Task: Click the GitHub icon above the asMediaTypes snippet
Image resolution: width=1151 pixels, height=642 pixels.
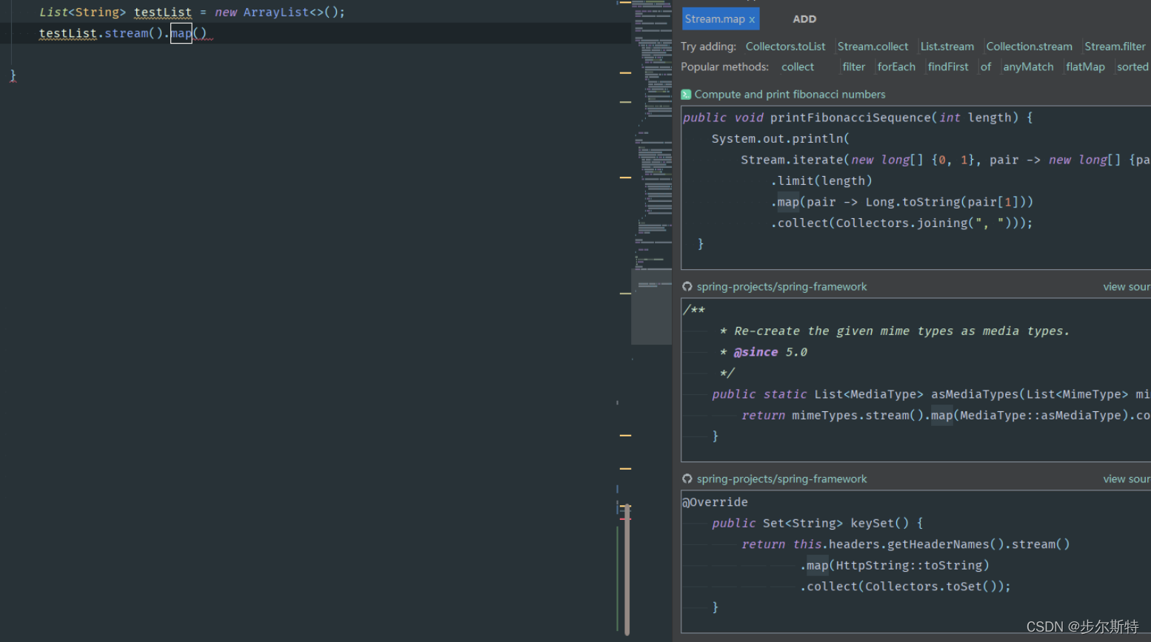Action: pyautogui.click(x=687, y=287)
